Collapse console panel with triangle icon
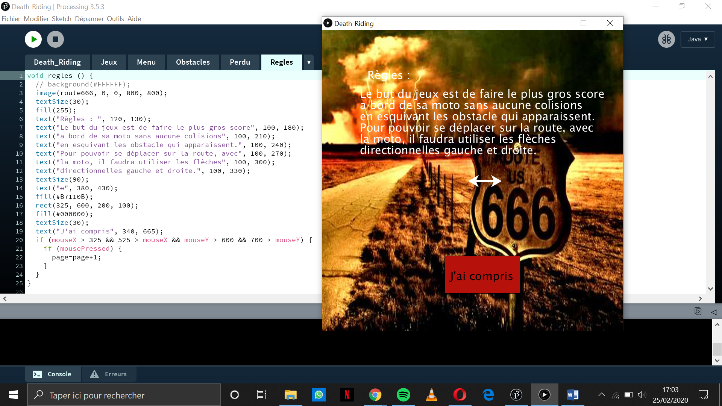The width and height of the screenshot is (722, 406). 714,312
